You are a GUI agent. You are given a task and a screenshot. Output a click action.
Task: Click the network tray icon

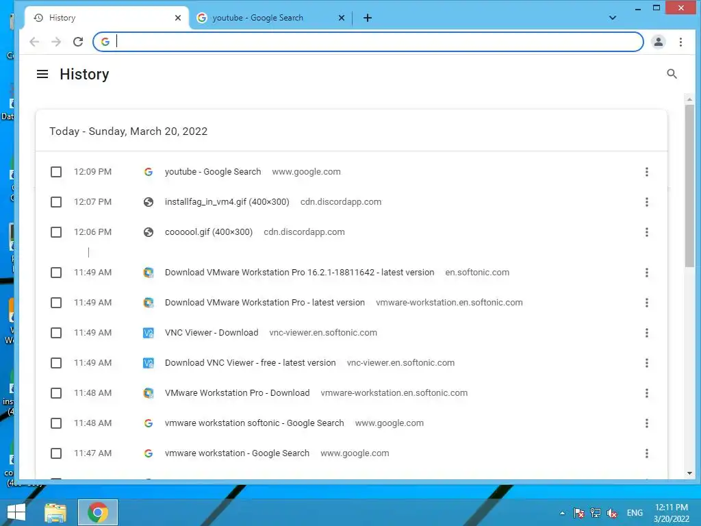595,513
